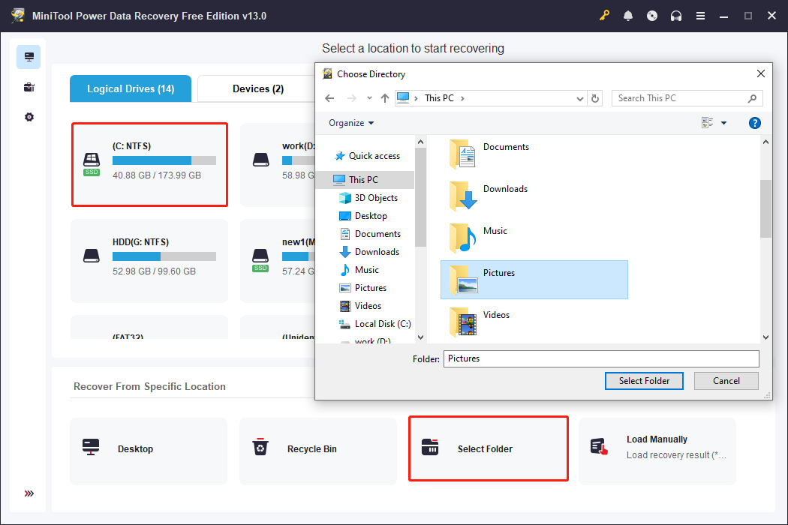Select Documents in navigation tree

tap(371, 234)
